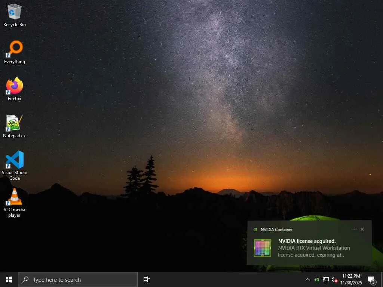This screenshot has height=287, width=383.
Task: Select the Notepad++ desktop shortcut
Action: [15, 126]
